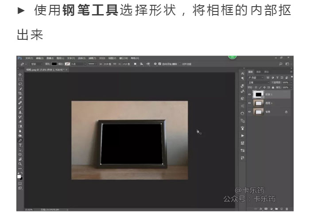The width and height of the screenshot is (310, 215).
Task: Toggle the link width and height icon
Action: click(x=115, y=64)
